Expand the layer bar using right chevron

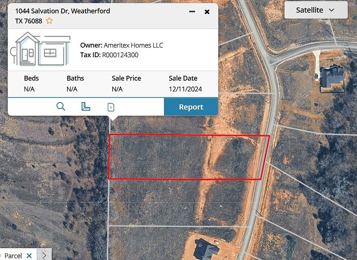44,255
